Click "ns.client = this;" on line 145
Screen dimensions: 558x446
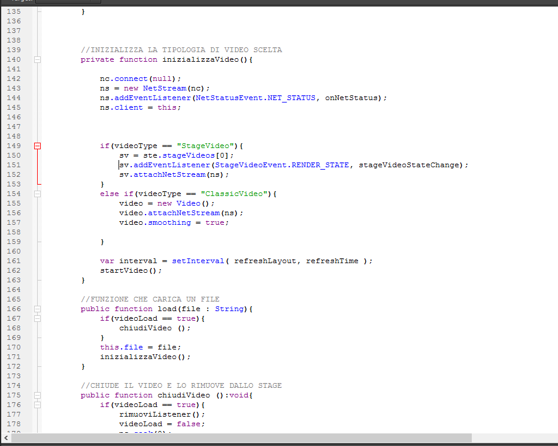pos(141,107)
